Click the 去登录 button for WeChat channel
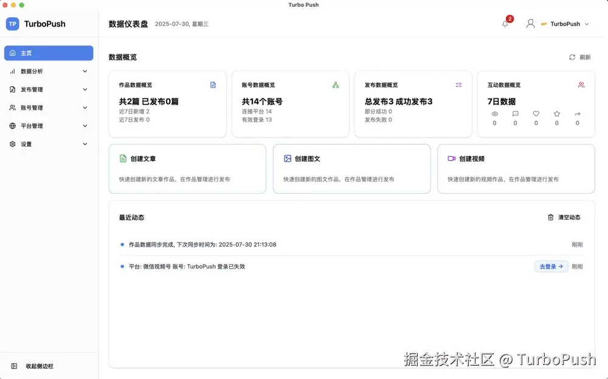This screenshot has height=379, width=608. pos(550,265)
